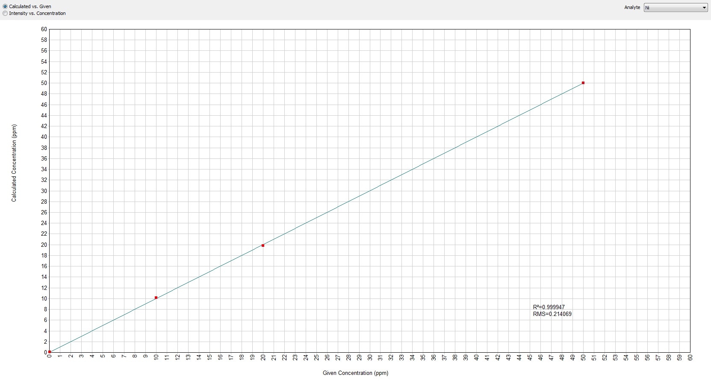Select the Intensity vs. Concentration radio button
The height and width of the screenshot is (383, 711).
[5, 13]
